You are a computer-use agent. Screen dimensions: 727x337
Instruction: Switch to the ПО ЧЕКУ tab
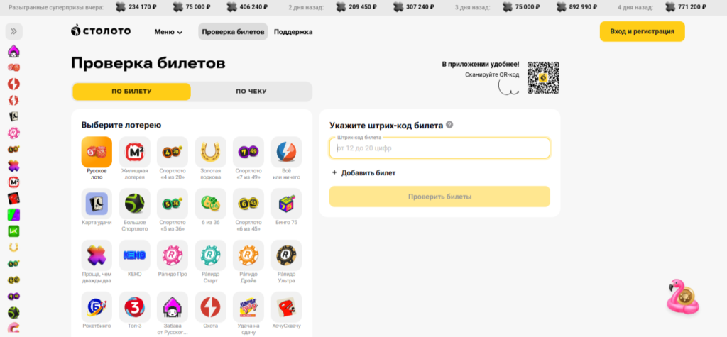click(x=251, y=92)
